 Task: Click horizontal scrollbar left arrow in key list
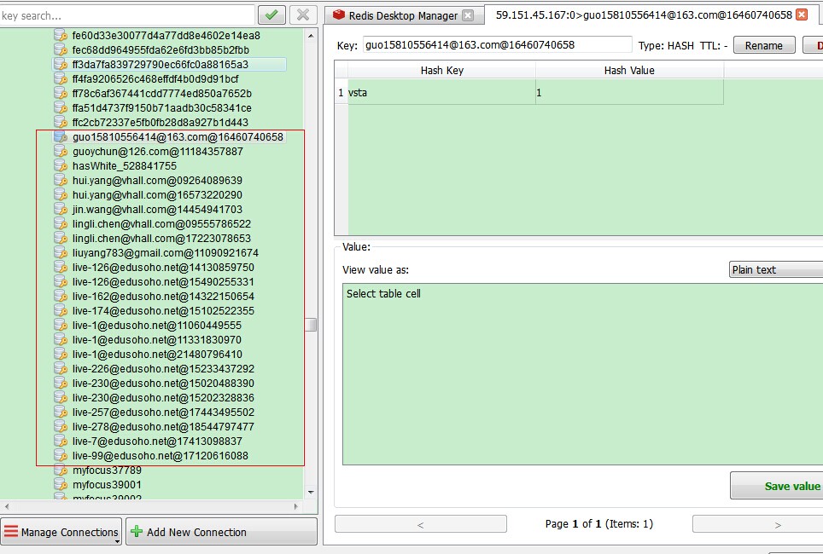click(x=6, y=506)
